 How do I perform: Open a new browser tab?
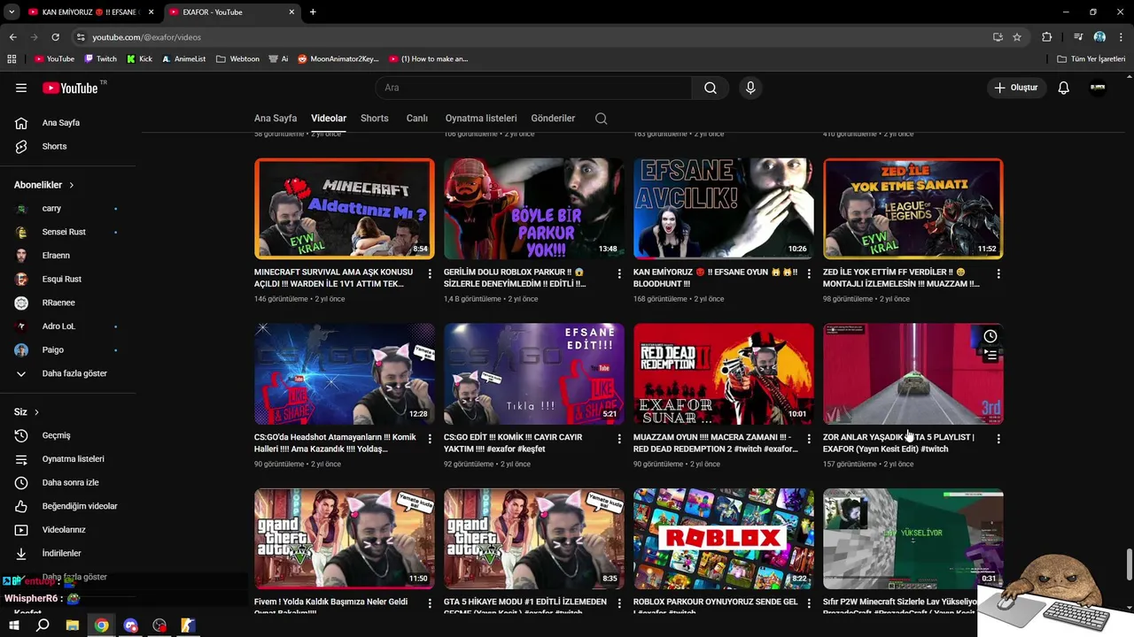click(313, 12)
